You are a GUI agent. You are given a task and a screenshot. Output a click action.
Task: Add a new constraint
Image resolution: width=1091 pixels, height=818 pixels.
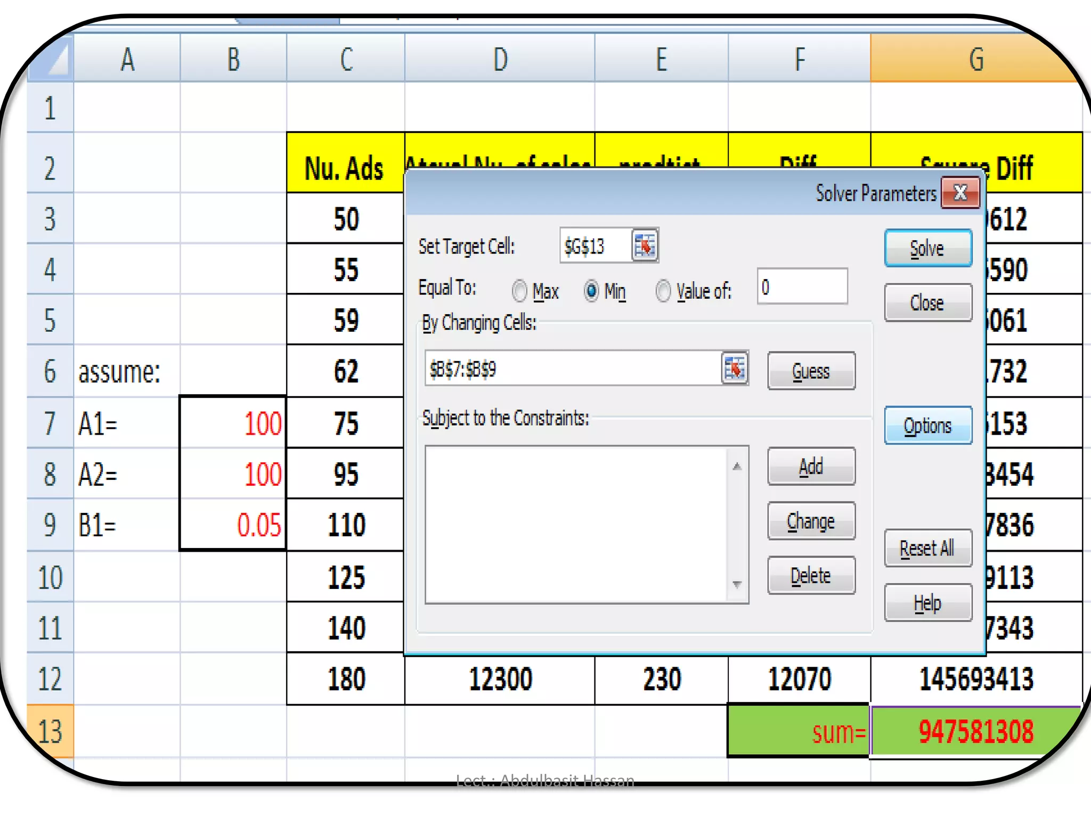[811, 467]
